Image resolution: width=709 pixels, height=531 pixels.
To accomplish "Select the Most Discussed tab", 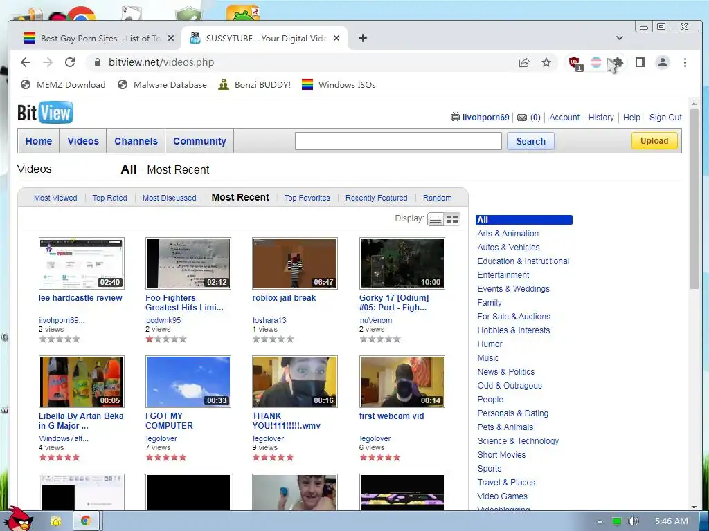I will (170, 198).
